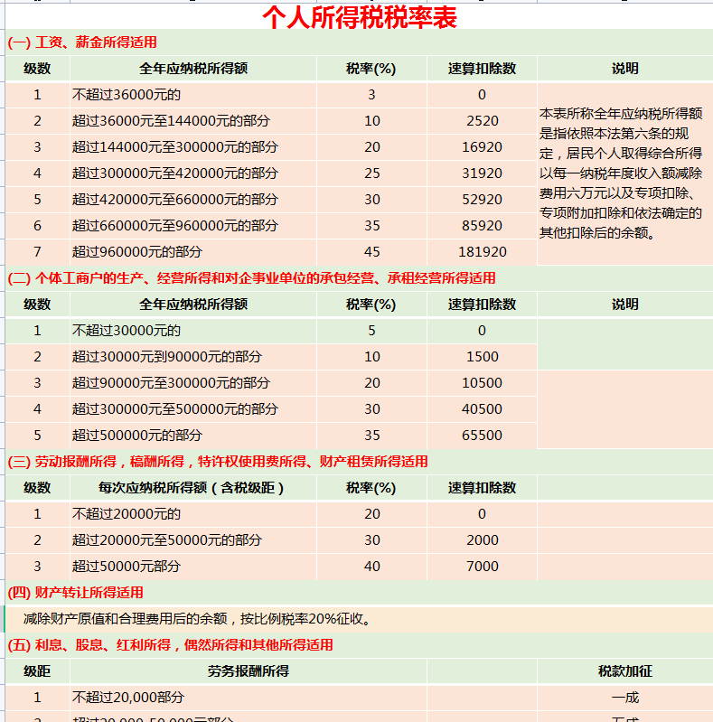Select cell 超过660000元至960000元的部分
The image size is (713, 722).
[193, 226]
